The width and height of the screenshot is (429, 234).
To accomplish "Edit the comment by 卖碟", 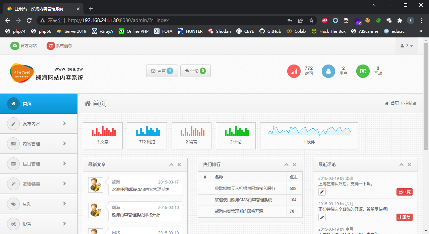I will [x=322, y=192].
